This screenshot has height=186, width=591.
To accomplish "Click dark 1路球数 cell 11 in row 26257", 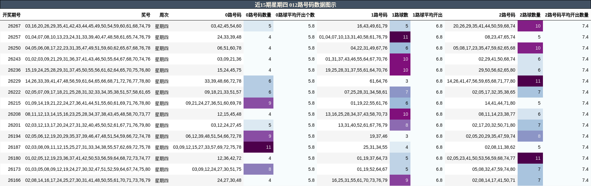I will click(x=400, y=37).
